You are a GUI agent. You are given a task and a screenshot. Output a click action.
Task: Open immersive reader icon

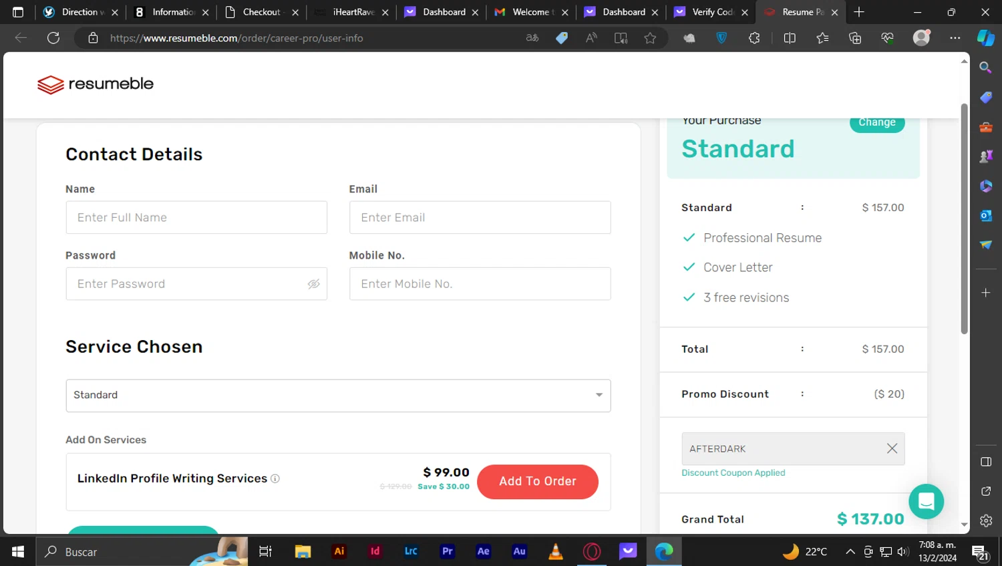point(621,38)
